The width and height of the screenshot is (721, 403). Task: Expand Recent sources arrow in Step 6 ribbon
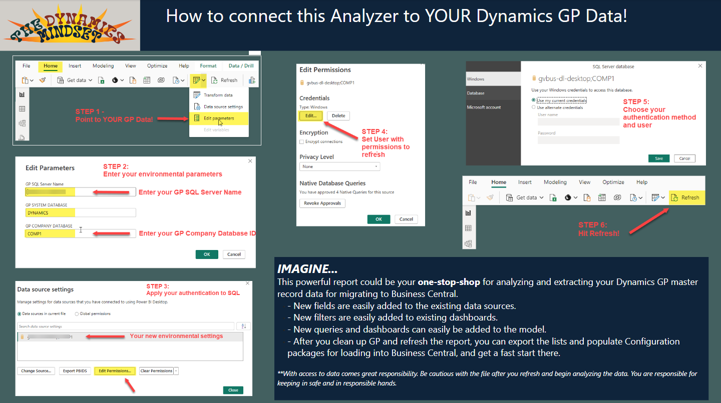tap(640, 197)
